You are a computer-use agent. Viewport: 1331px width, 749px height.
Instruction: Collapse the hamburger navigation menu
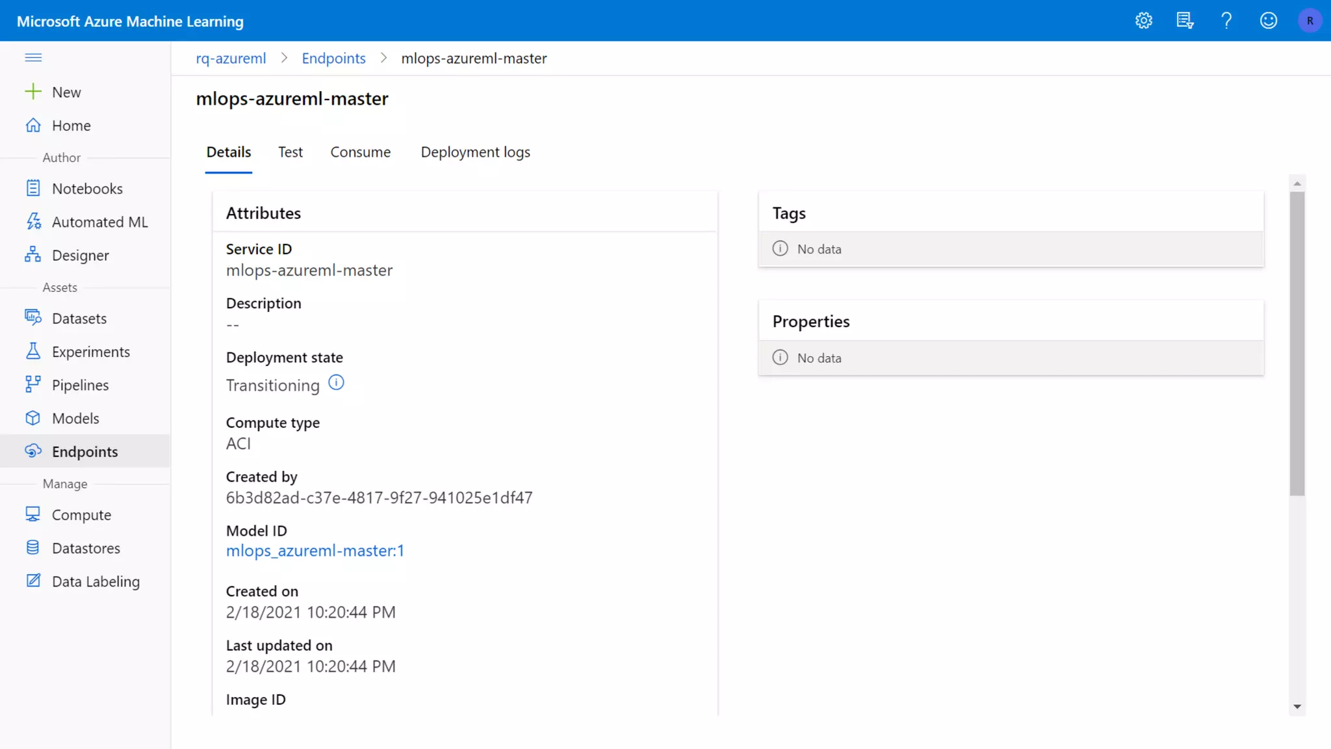[33, 58]
